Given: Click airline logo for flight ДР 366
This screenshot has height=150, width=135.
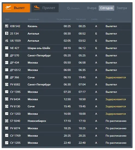Looking at the screenshot, I should pos(7,77).
